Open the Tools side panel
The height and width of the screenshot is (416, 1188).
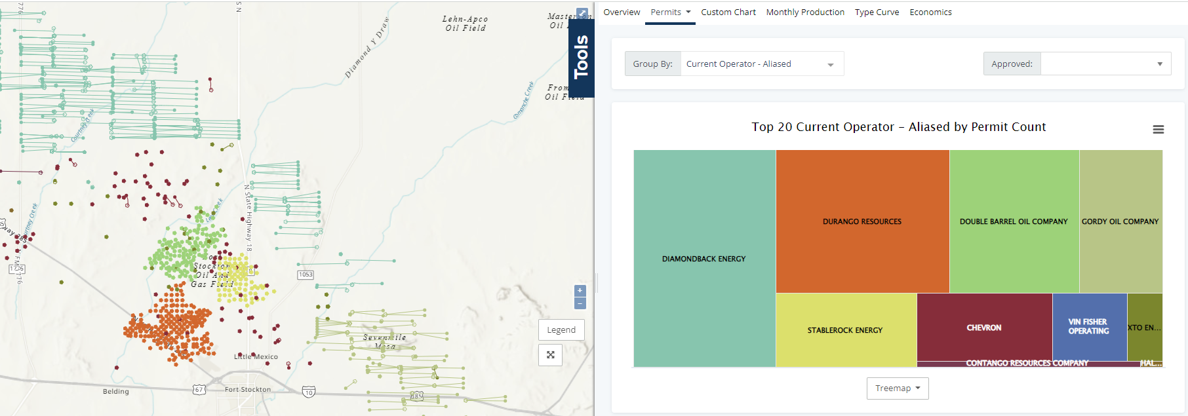(581, 58)
